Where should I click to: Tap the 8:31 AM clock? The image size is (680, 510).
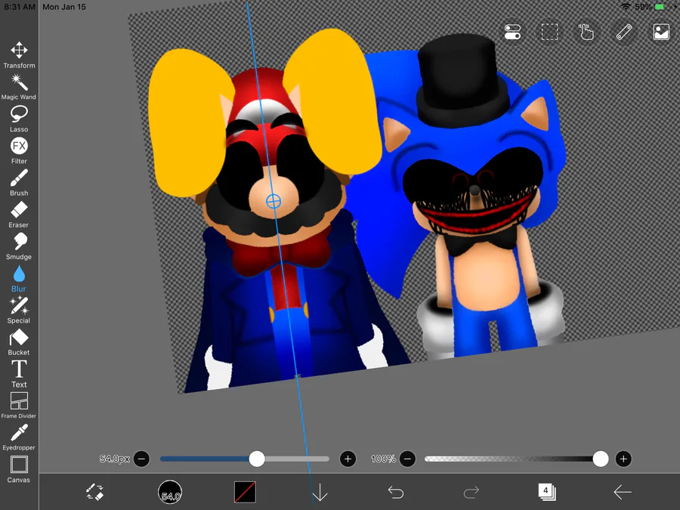[x=20, y=7]
